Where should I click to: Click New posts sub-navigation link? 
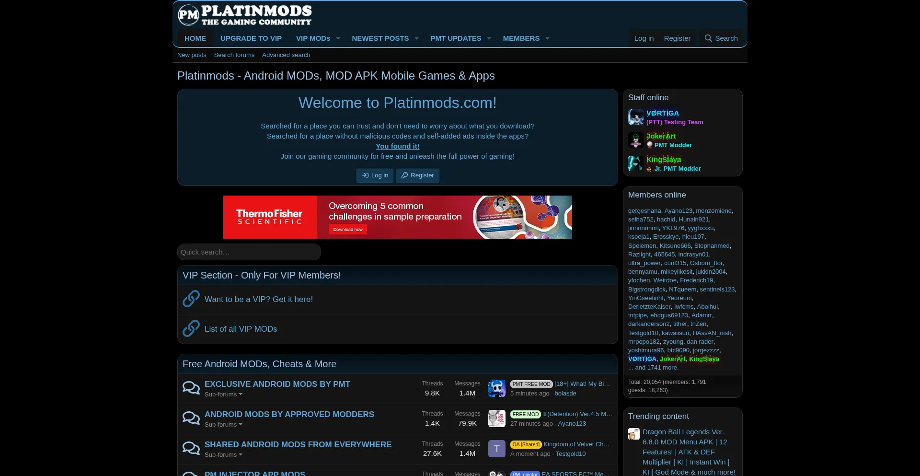[x=192, y=55]
